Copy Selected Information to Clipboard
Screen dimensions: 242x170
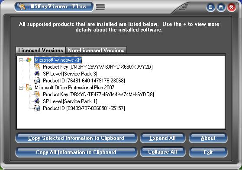[76, 138]
